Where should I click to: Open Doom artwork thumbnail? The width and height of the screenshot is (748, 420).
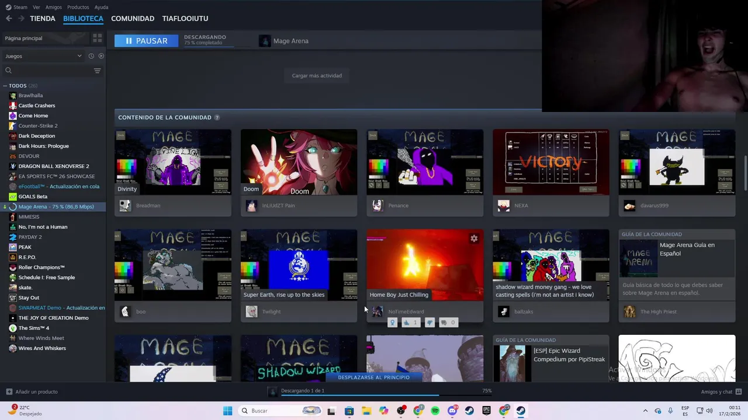(x=299, y=162)
